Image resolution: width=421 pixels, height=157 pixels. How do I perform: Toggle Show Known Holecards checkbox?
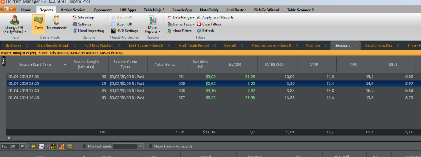pyautogui.click(x=150, y=146)
